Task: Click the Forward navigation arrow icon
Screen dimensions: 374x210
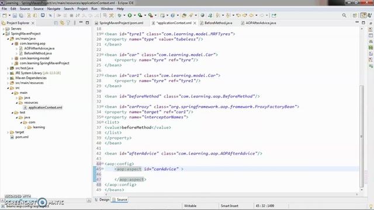Action: [262, 16]
